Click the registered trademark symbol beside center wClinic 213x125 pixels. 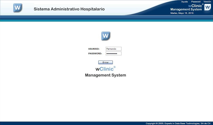point(114,67)
